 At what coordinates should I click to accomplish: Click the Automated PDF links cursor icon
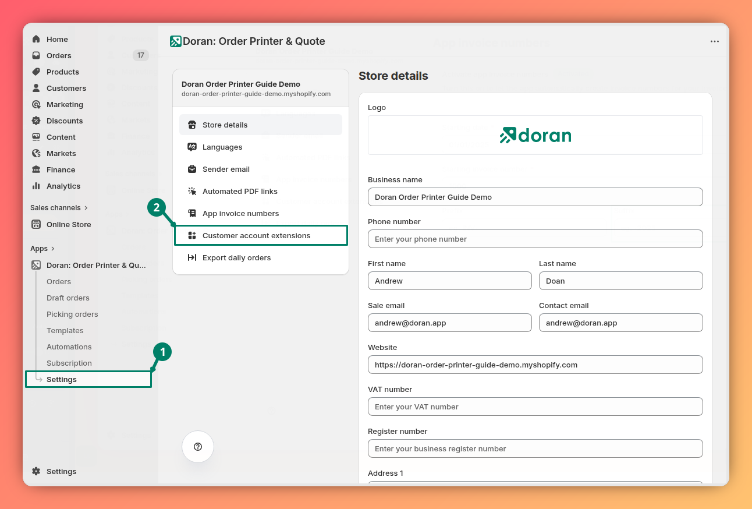coord(192,191)
